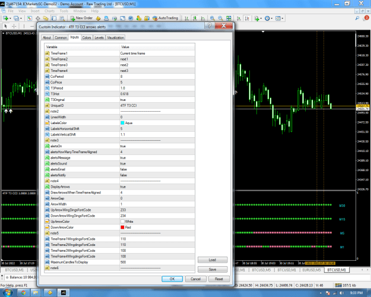The image size is (371, 297).
Task: Open the Charts menu
Action: (49, 11)
